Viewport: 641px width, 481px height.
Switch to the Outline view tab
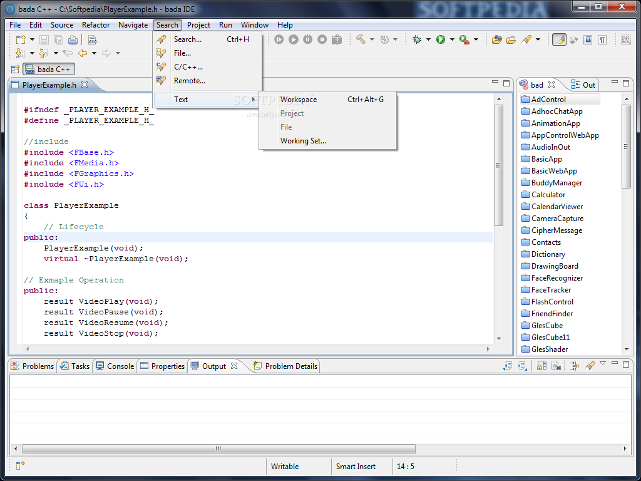583,85
